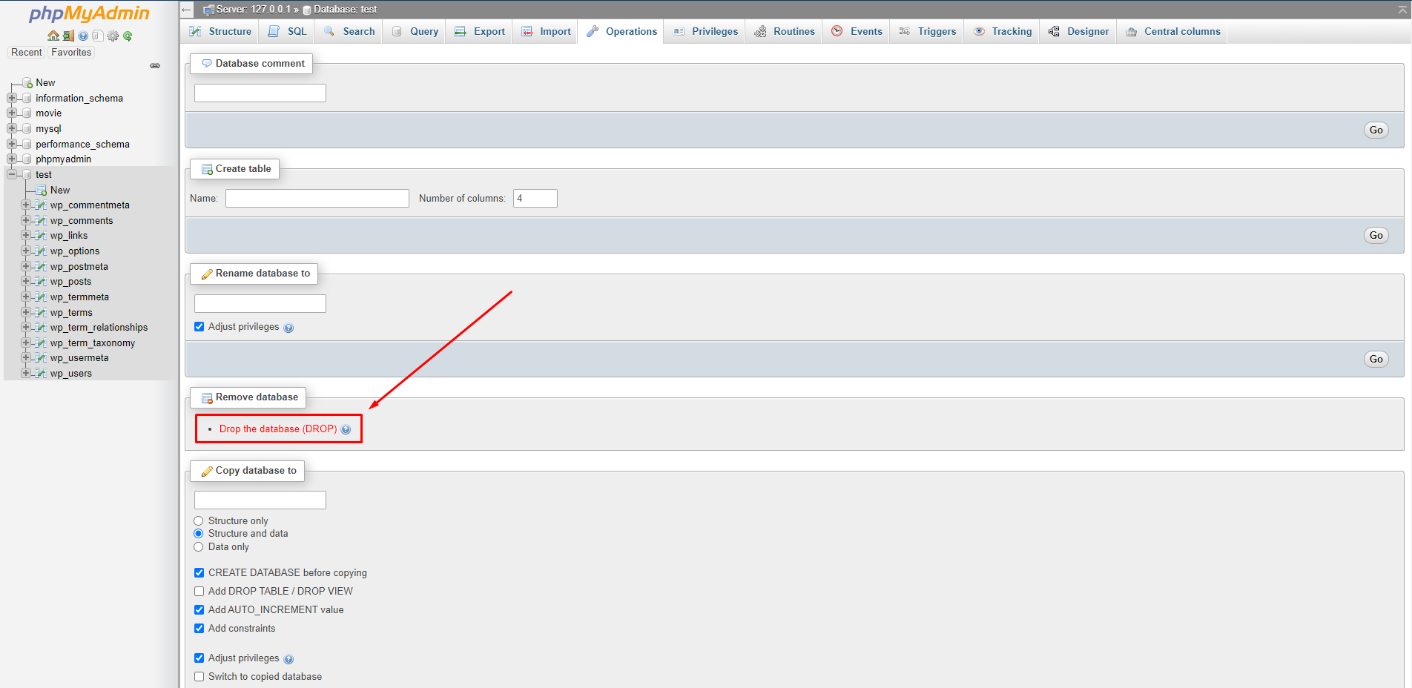The image size is (1412, 688).
Task: Expand the wp_comments table node
Action: 26,220
